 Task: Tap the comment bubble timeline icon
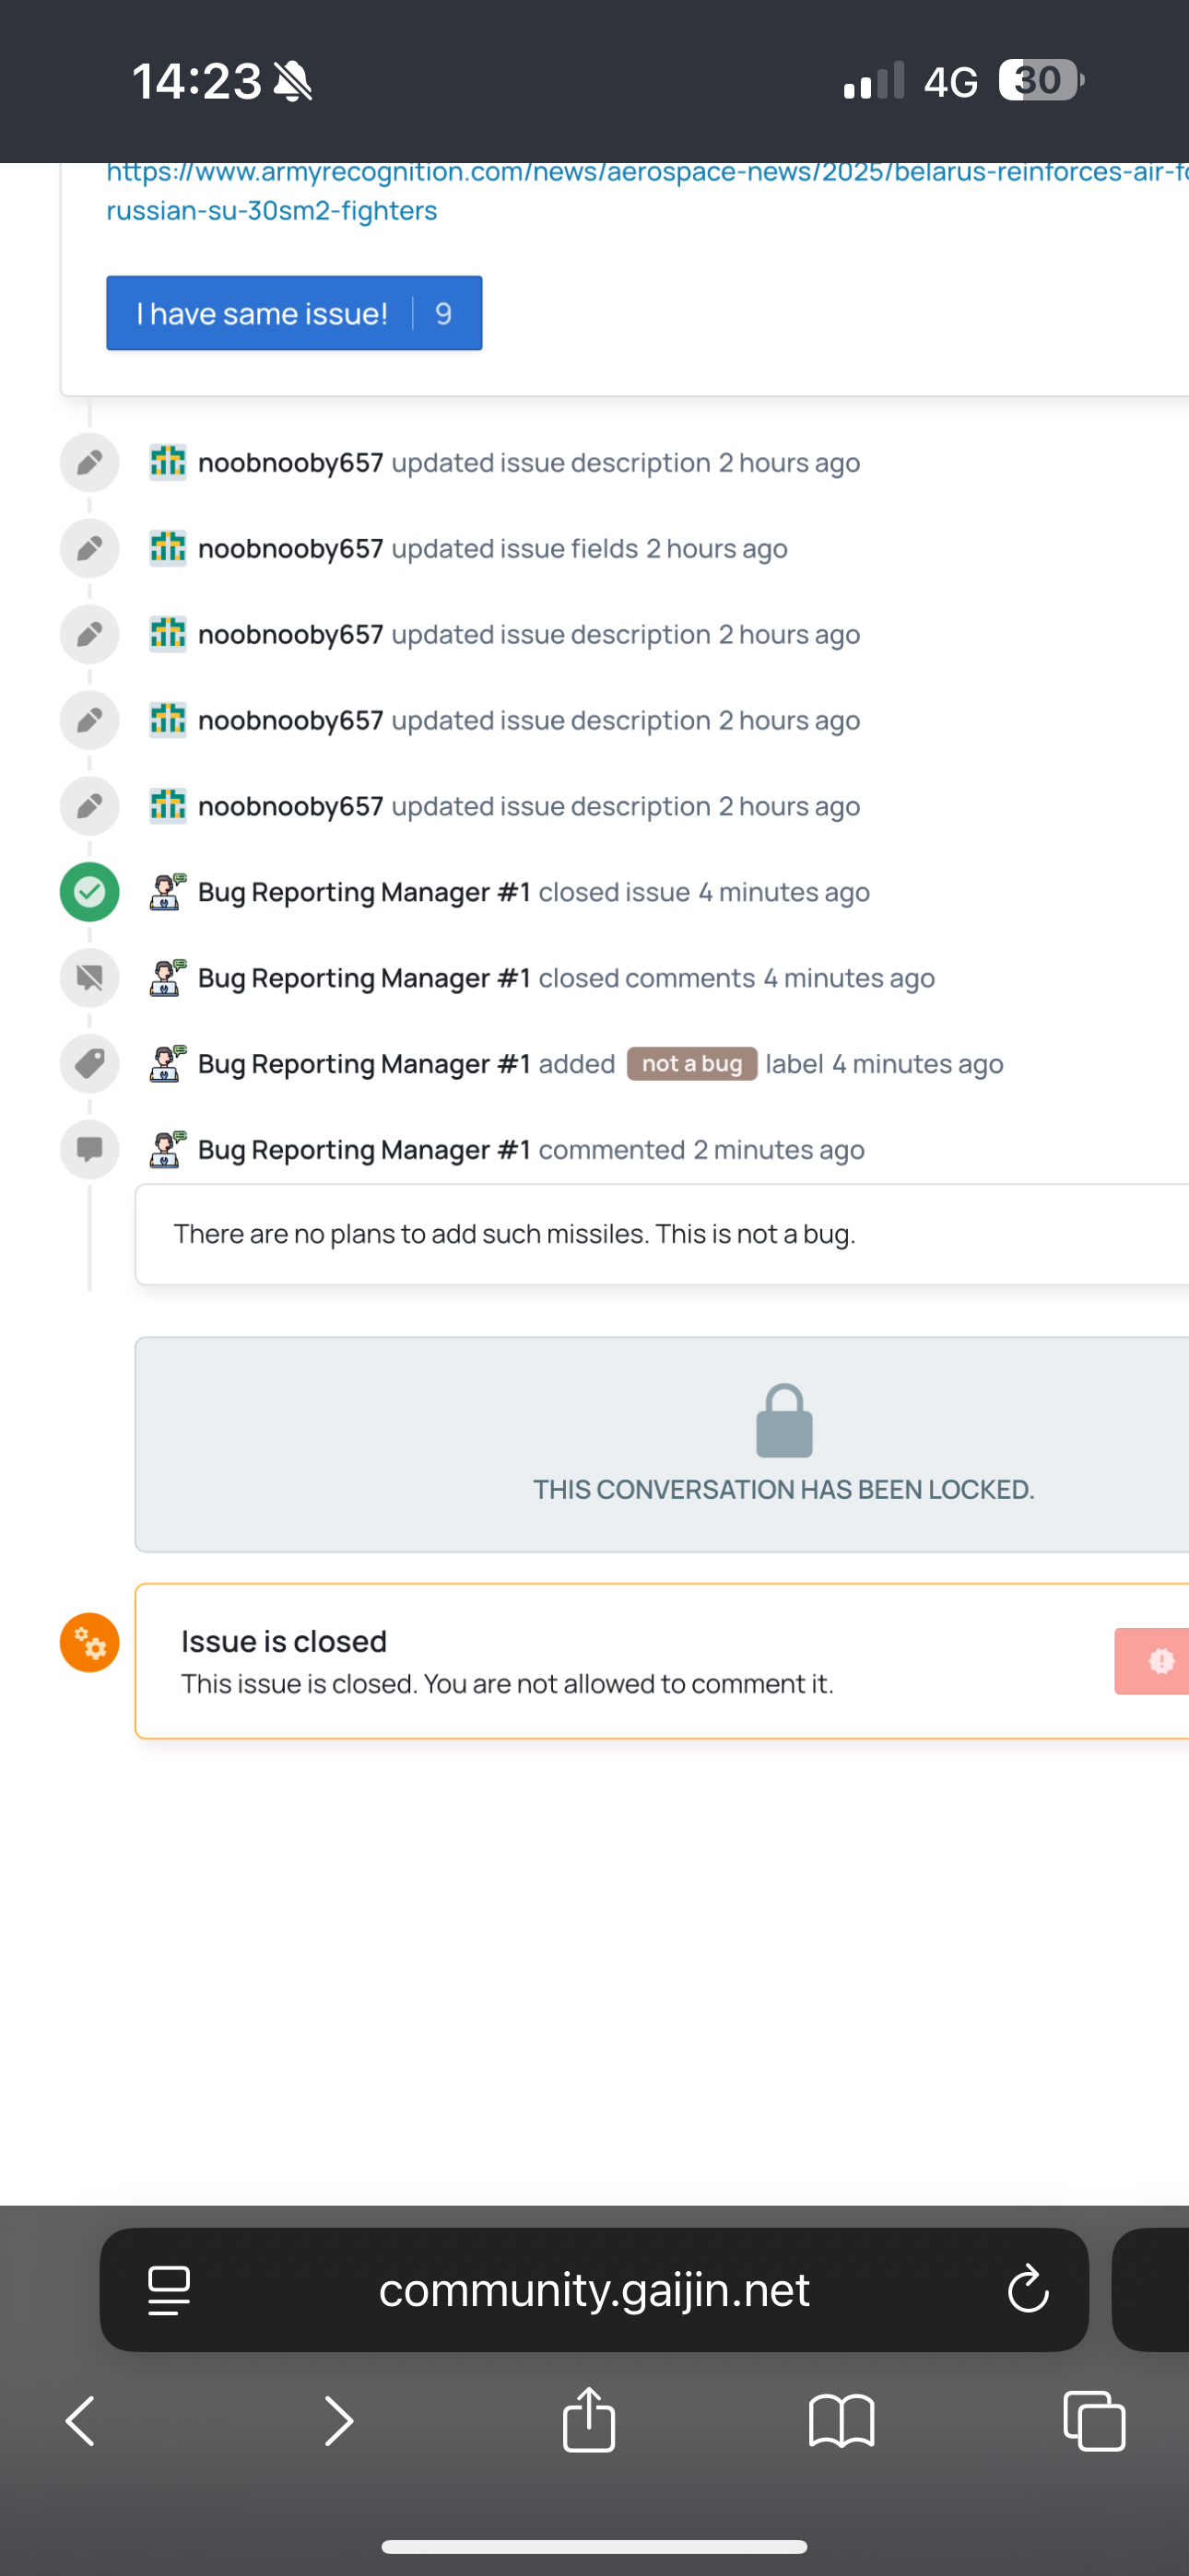pos(90,1149)
